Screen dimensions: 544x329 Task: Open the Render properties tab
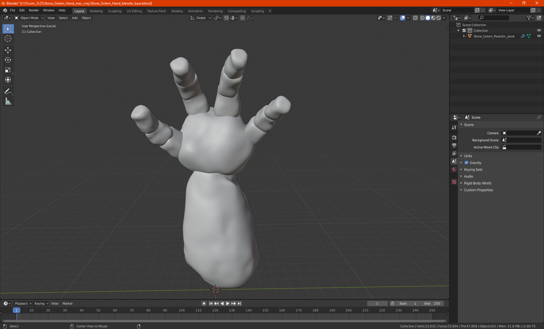pos(454,138)
